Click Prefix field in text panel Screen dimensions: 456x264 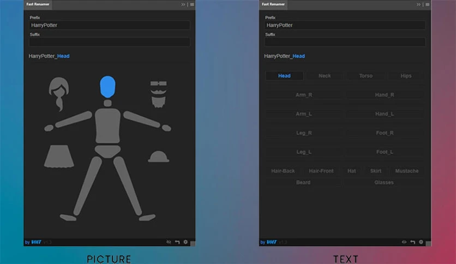pyautogui.click(x=345, y=25)
